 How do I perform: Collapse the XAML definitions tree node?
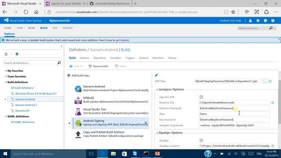point(6,116)
